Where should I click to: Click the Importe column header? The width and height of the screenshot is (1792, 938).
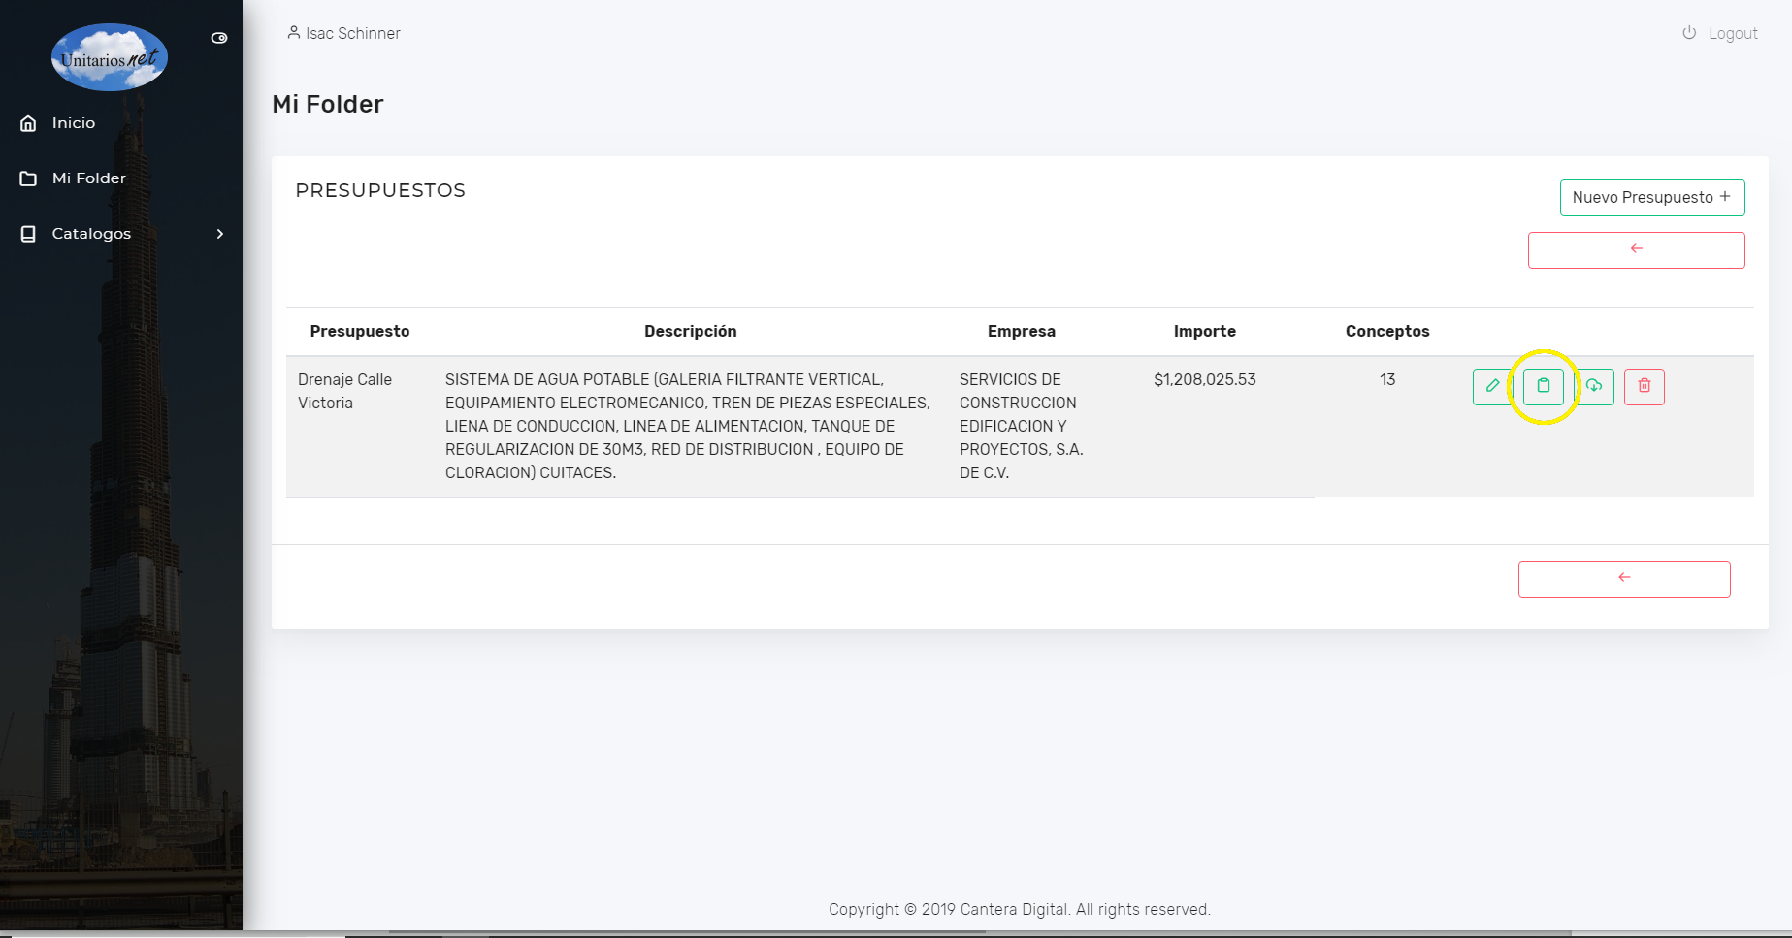coord(1205,332)
